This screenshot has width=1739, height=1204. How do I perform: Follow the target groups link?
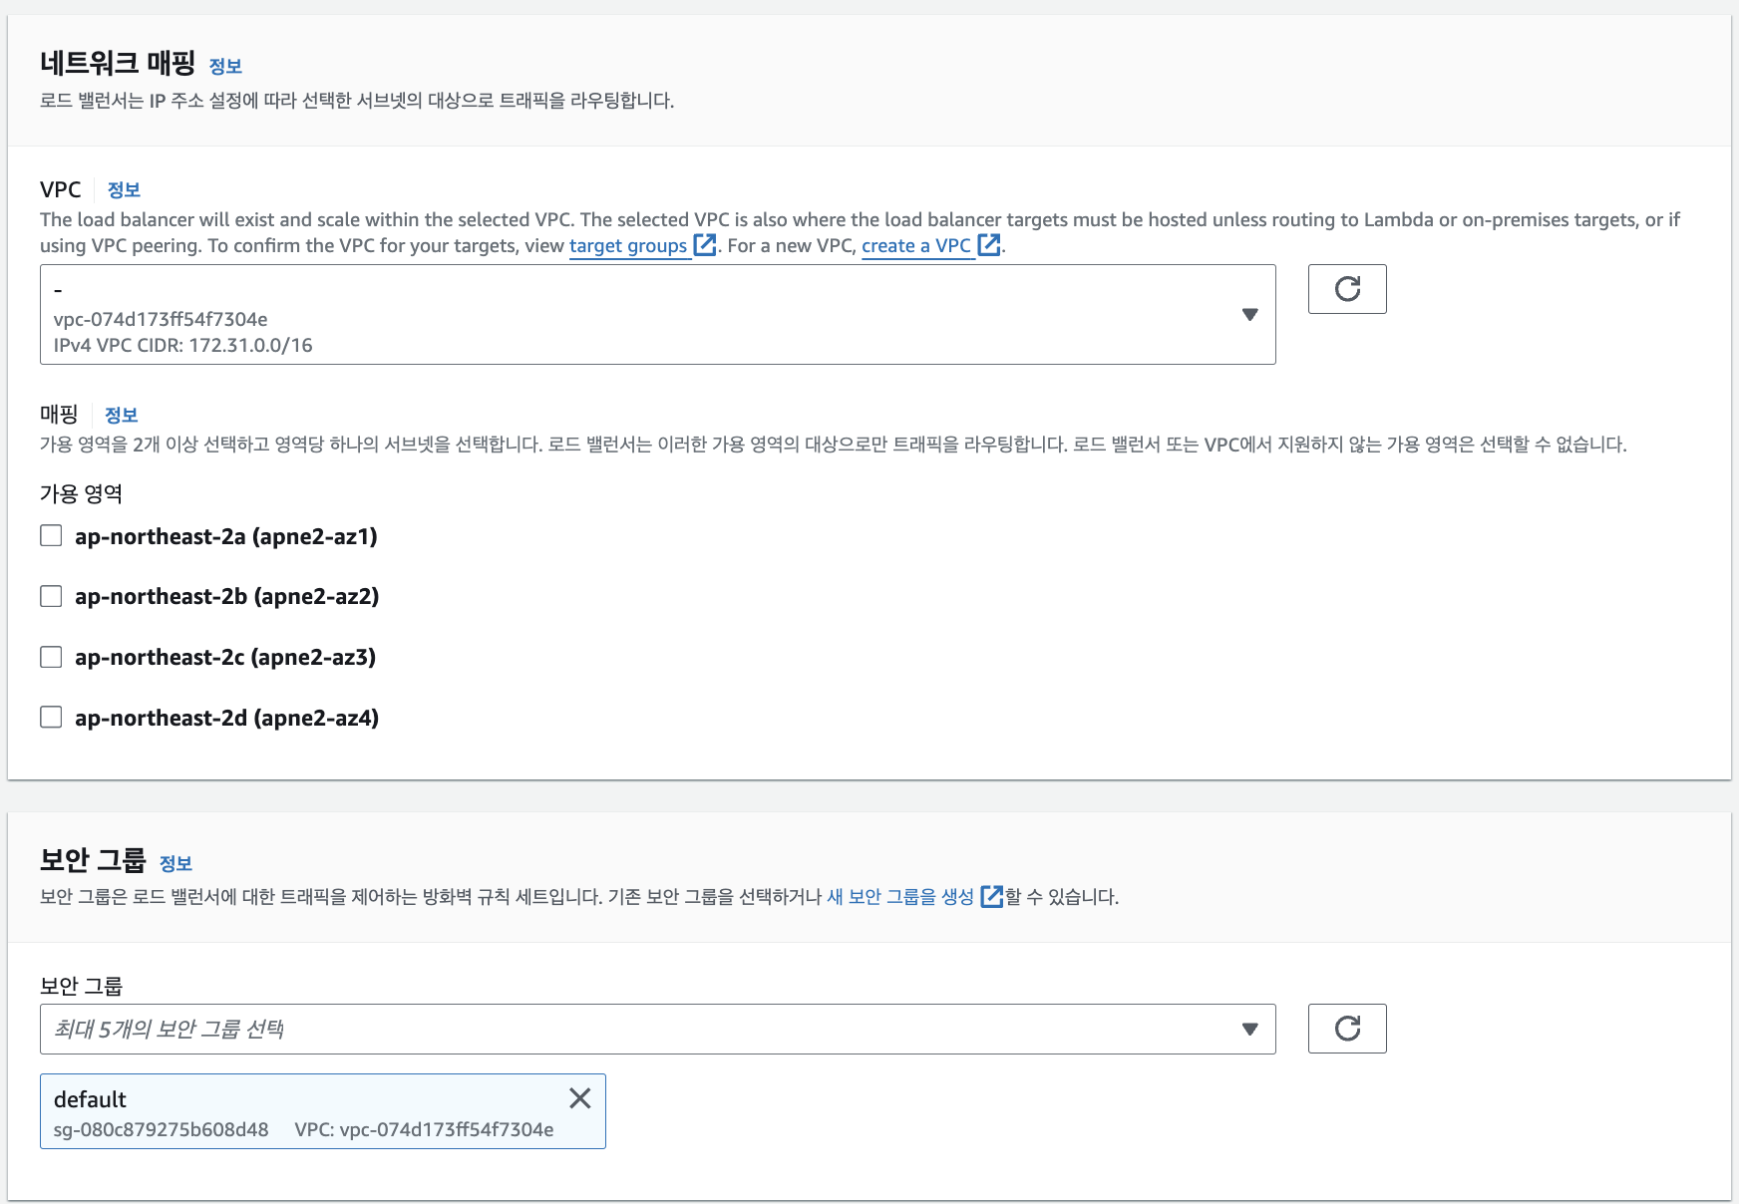(x=628, y=245)
